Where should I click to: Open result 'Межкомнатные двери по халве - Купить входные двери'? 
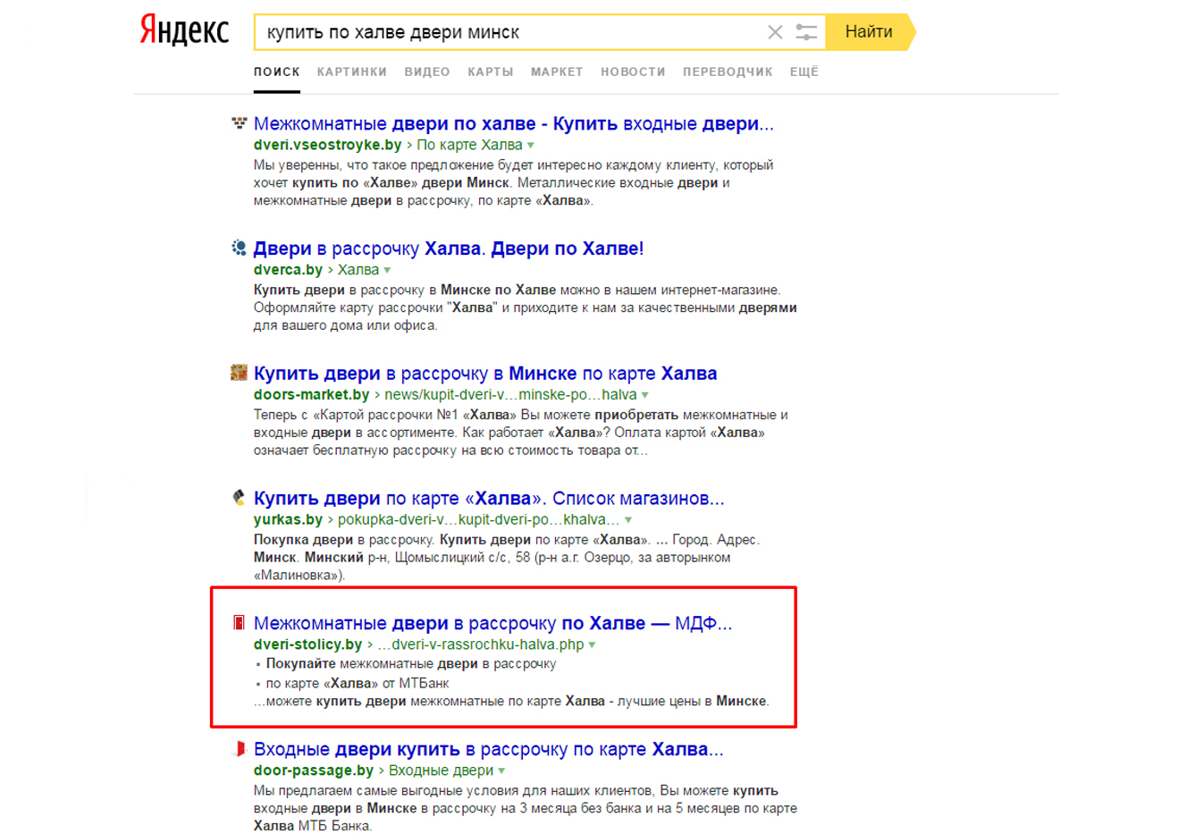514,124
